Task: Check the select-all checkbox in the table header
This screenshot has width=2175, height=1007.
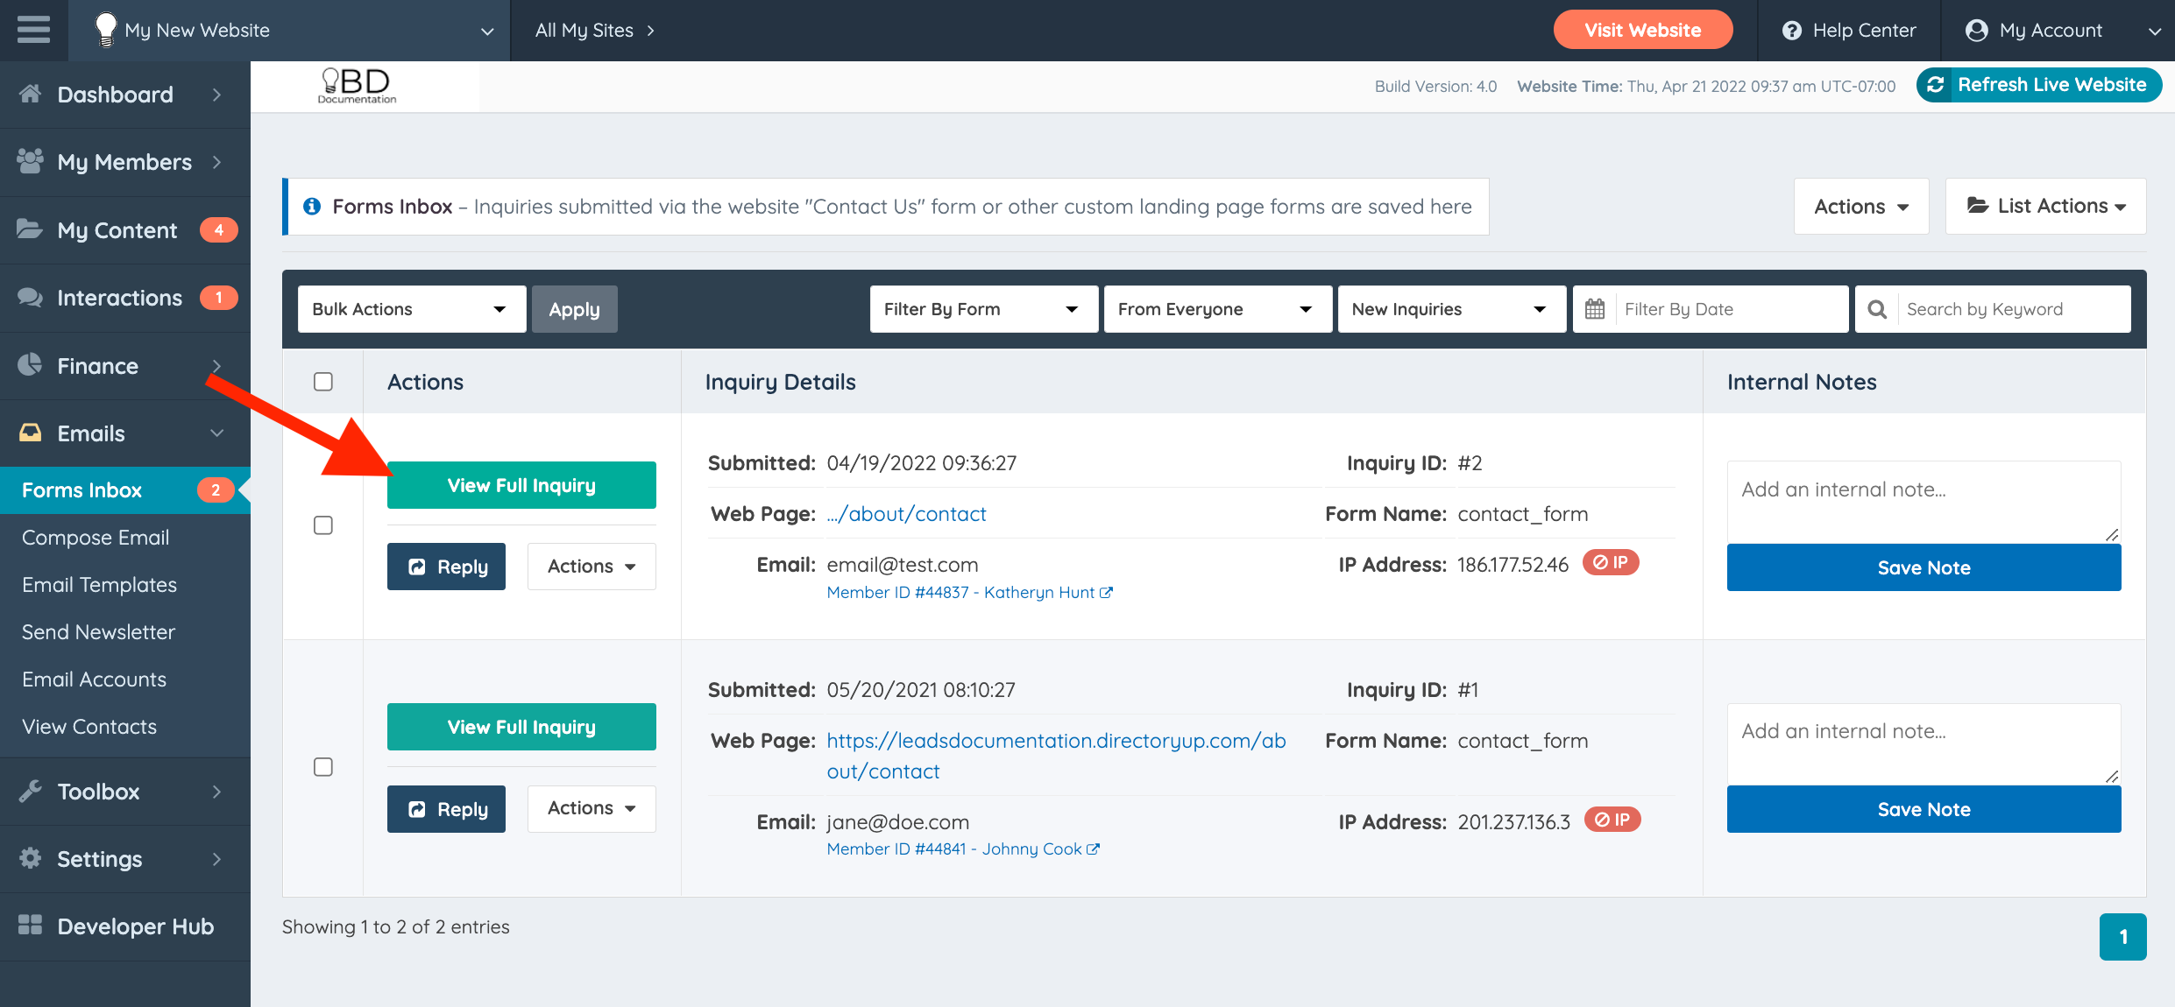Action: (323, 382)
